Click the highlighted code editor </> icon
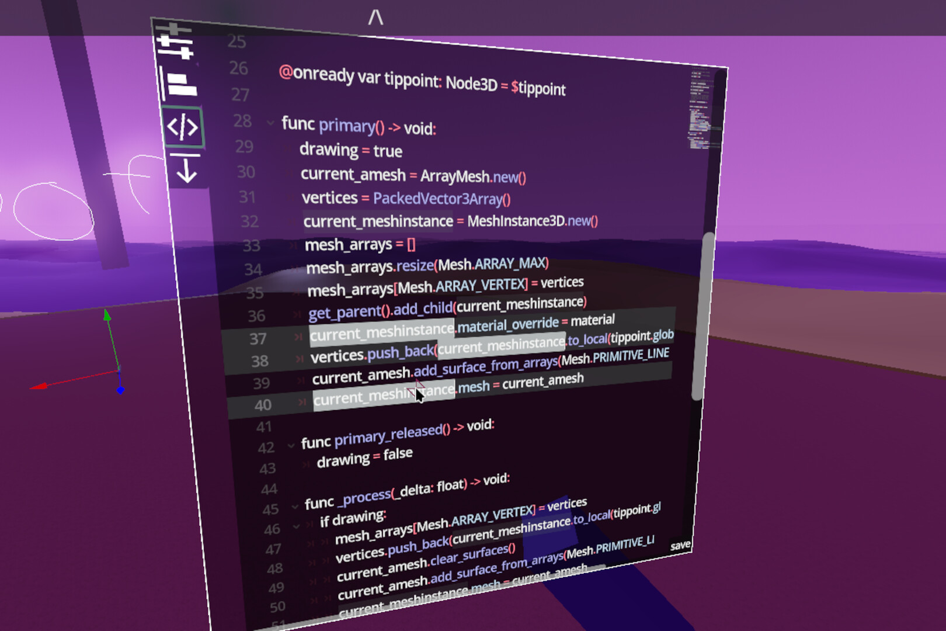Screen dimensions: 946x631 (x=184, y=126)
